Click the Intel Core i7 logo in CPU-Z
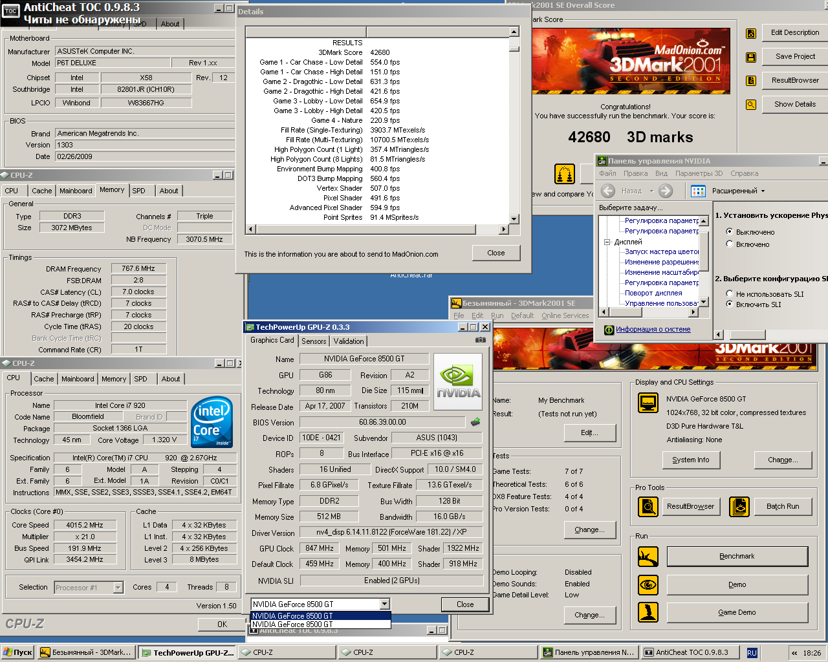 pyautogui.click(x=213, y=422)
